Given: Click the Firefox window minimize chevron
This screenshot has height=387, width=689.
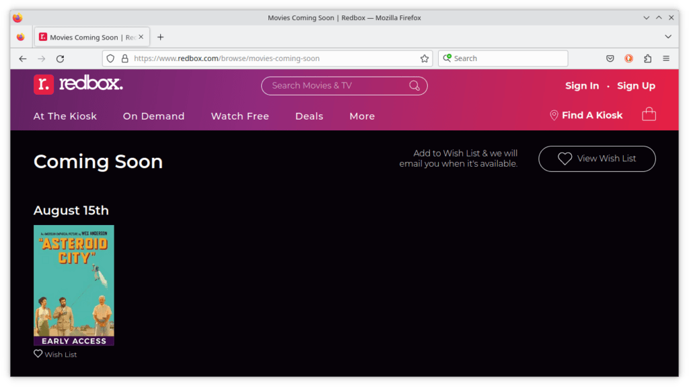Looking at the screenshot, I should [646, 17].
